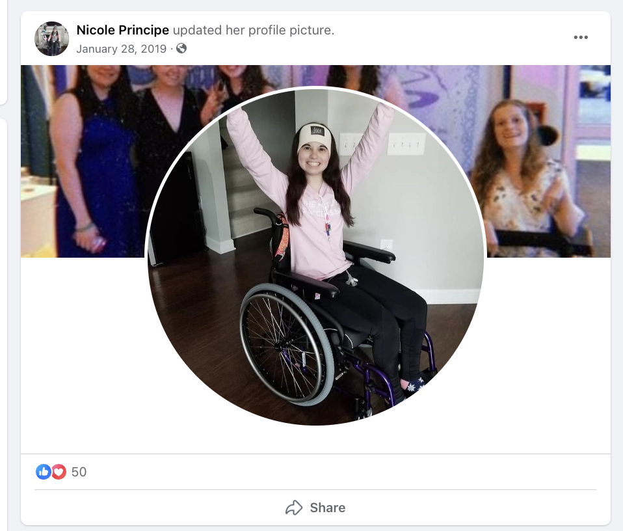623x531 pixels.
Task: Click the share arrow icon
Action: tap(294, 508)
